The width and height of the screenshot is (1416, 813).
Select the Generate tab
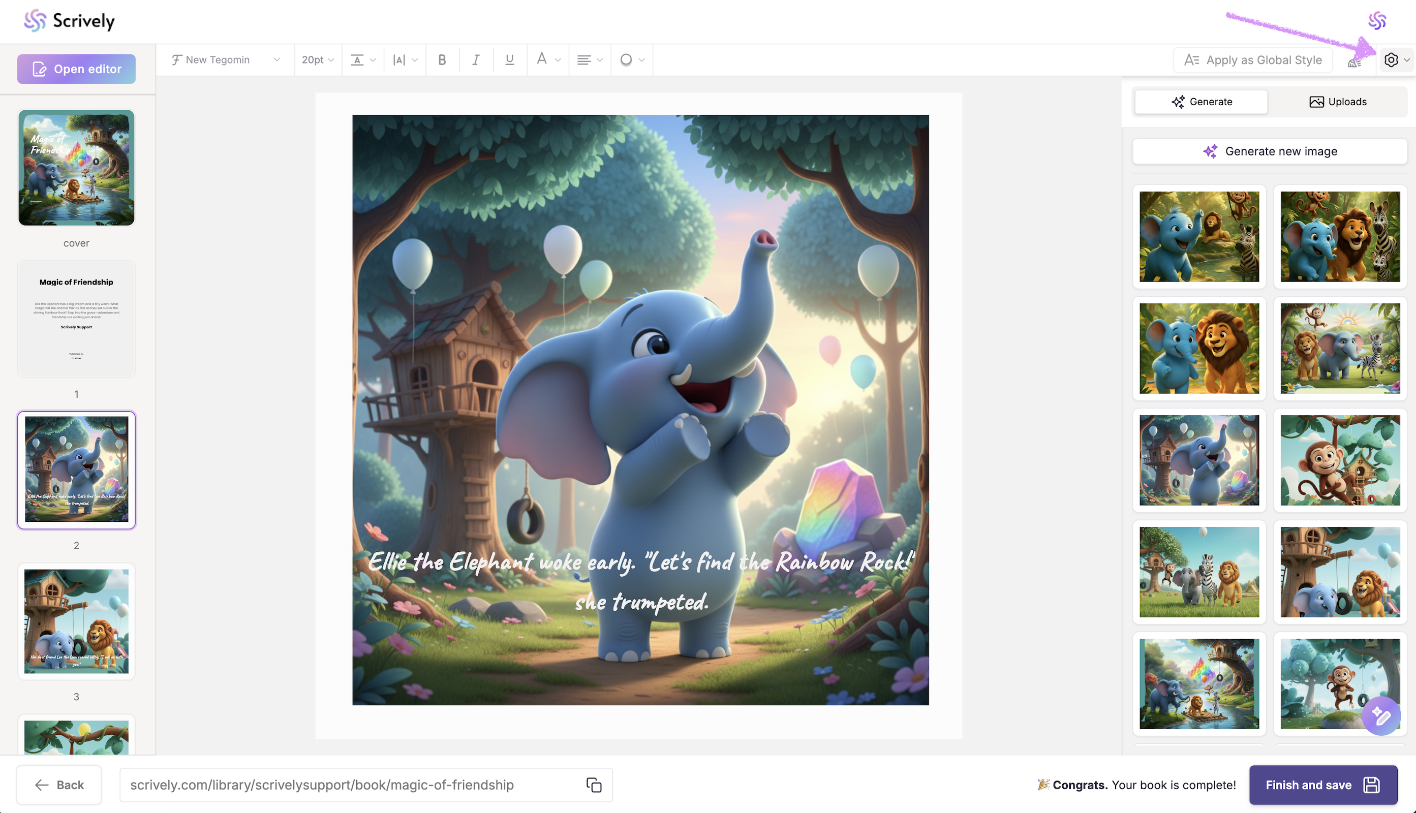point(1201,102)
